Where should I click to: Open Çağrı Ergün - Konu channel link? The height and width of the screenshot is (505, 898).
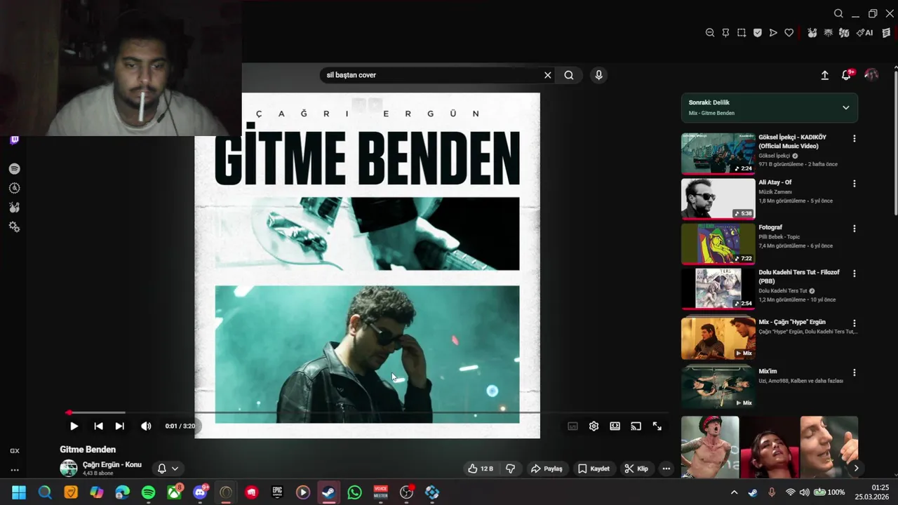coord(112,464)
